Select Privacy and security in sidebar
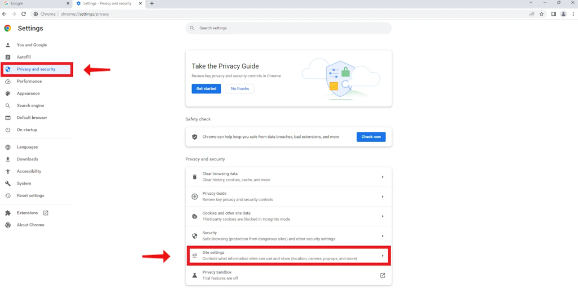 pos(36,69)
